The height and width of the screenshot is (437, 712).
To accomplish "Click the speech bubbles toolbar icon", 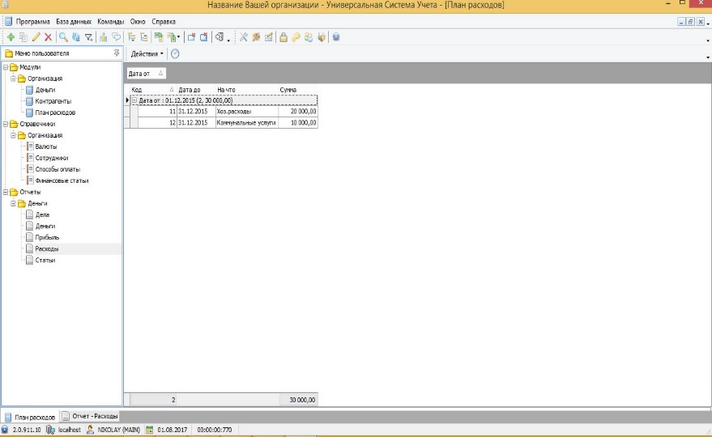I will (x=117, y=37).
